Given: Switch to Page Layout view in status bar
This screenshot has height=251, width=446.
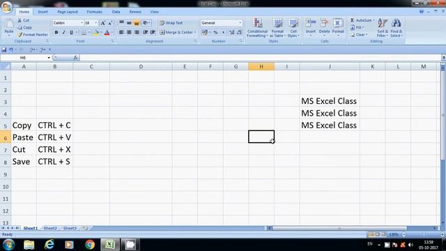Looking at the screenshot, I should pyautogui.click(x=378, y=234).
